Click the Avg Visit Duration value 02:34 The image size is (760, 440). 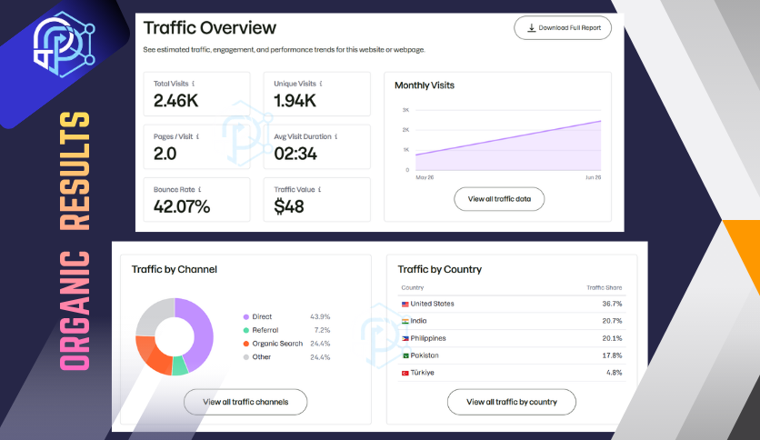295,155
